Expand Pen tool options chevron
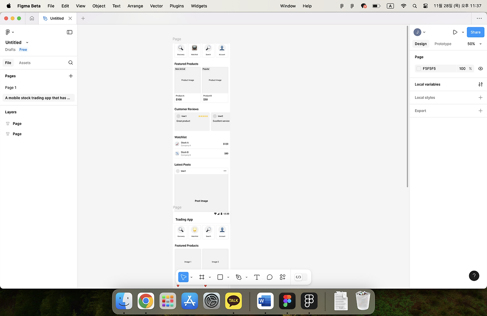The image size is (487, 316). click(x=247, y=277)
